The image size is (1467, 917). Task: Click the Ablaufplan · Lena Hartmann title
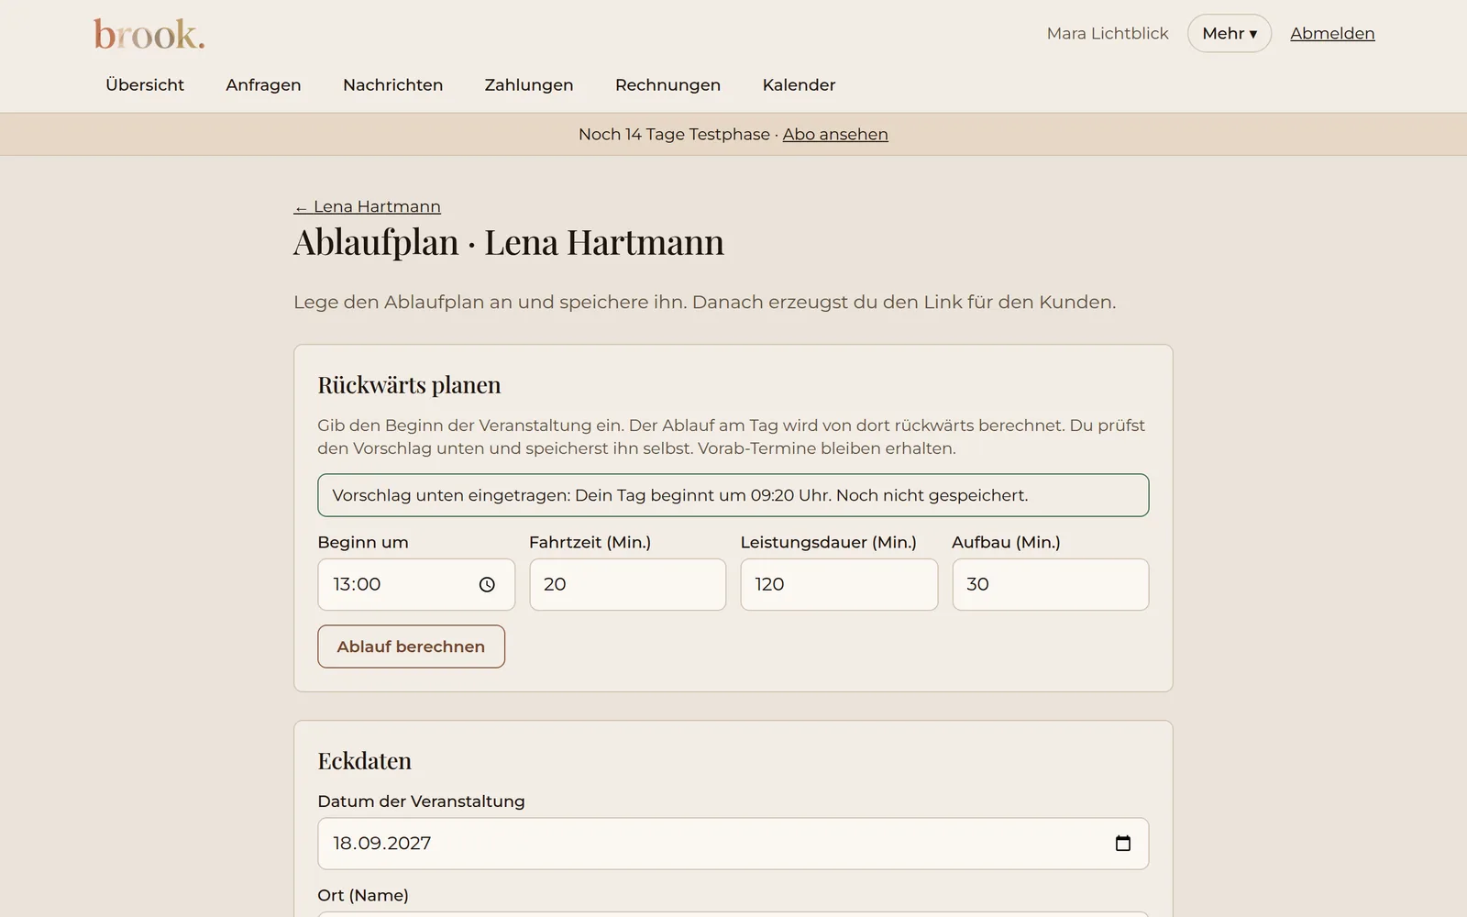pos(509,243)
